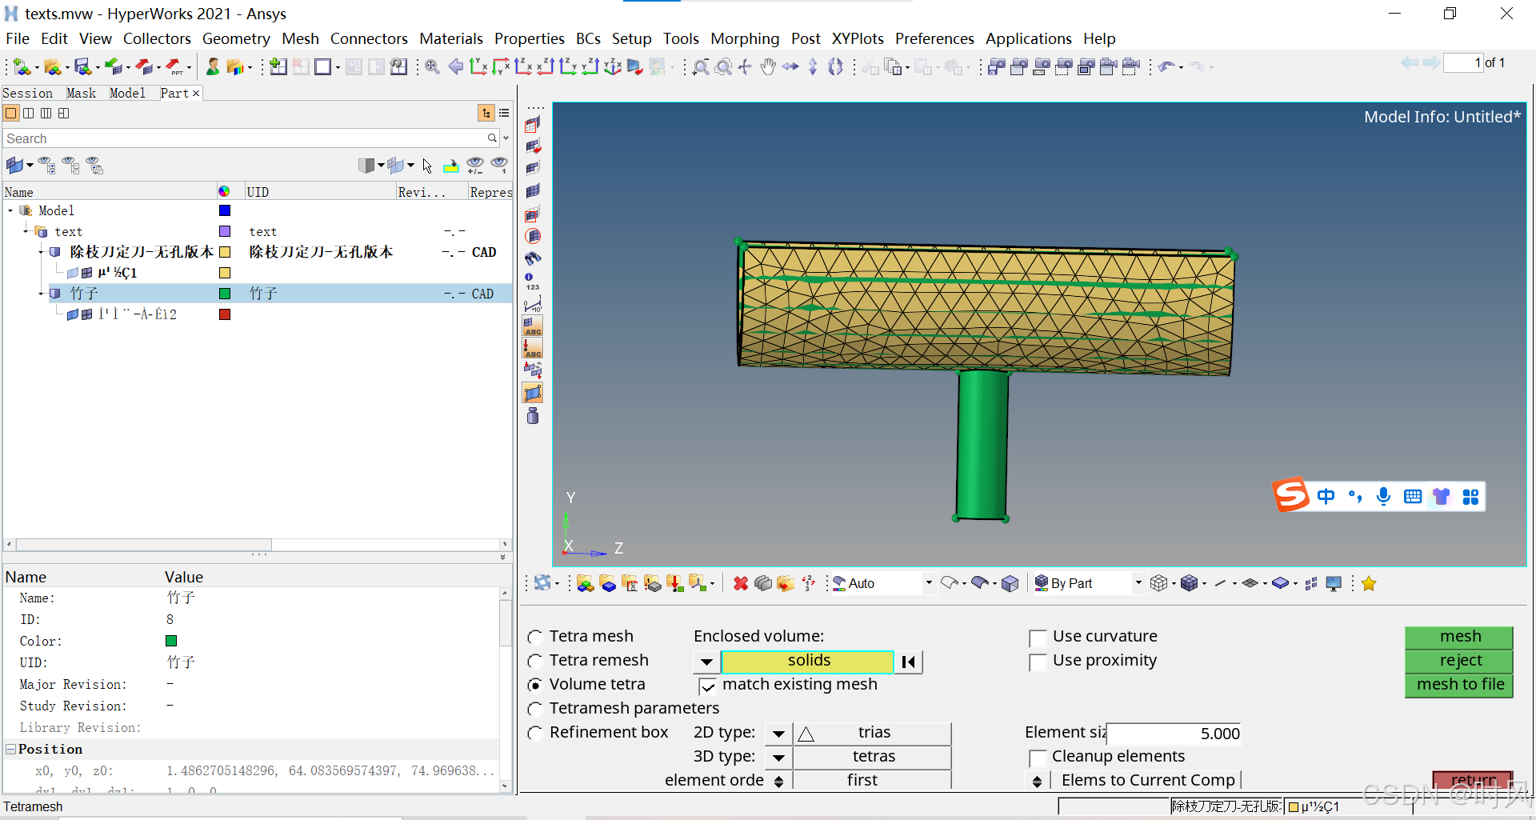Click the undo arrow icon
Screen dimensions: 1536x820
point(1166,67)
